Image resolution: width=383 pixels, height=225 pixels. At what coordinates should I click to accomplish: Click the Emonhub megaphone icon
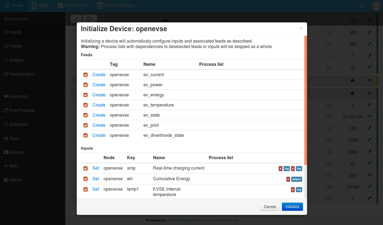tap(6, 96)
